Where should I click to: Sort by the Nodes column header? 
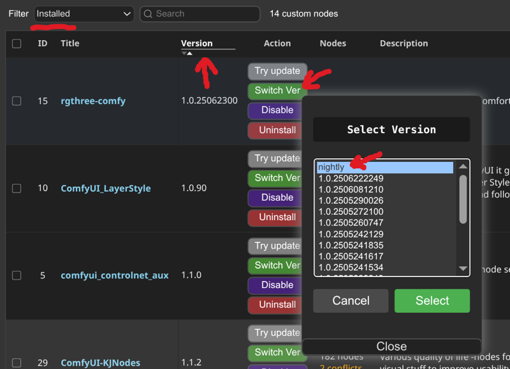click(x=333, y=43)
